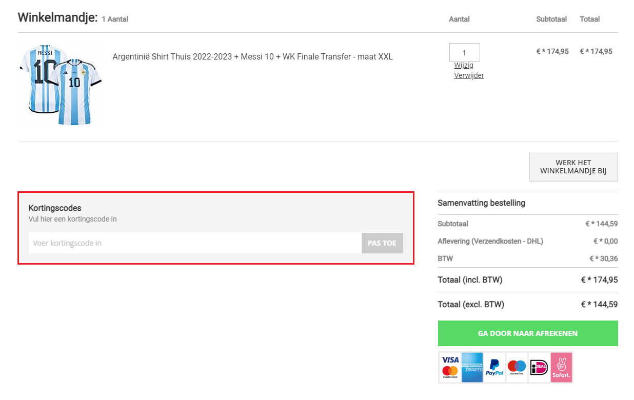Click the Mastercard payment logo
Screen dimensions: 634x400
click(x=450, y=373)
